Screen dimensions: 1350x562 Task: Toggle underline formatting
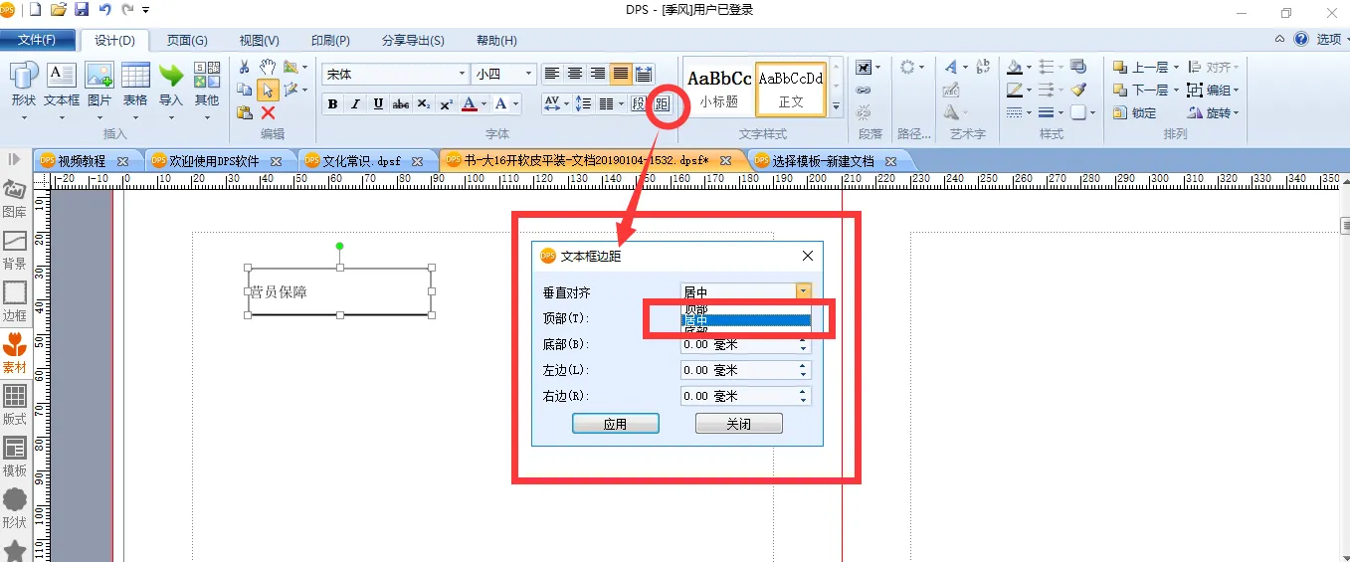pyautogui.click(x=378, y=103)
